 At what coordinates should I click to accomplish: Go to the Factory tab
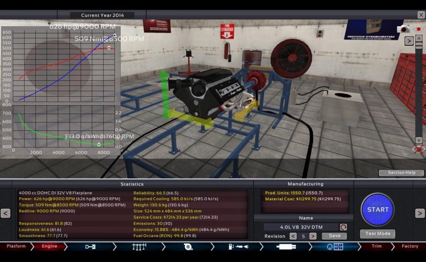coord(410,246)
